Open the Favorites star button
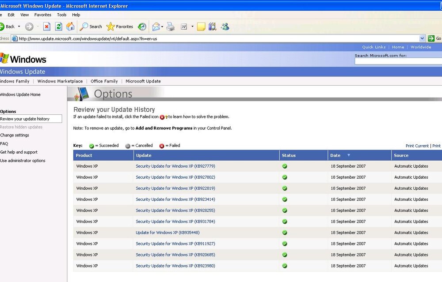 point(119,27)
